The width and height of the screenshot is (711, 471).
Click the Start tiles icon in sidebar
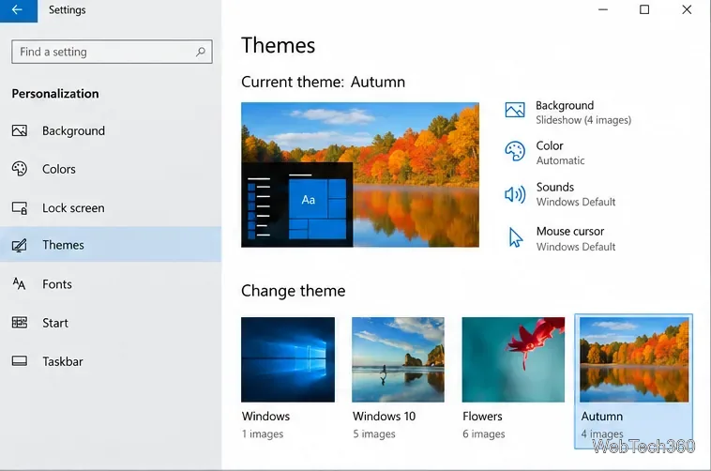tap(20, 323)
